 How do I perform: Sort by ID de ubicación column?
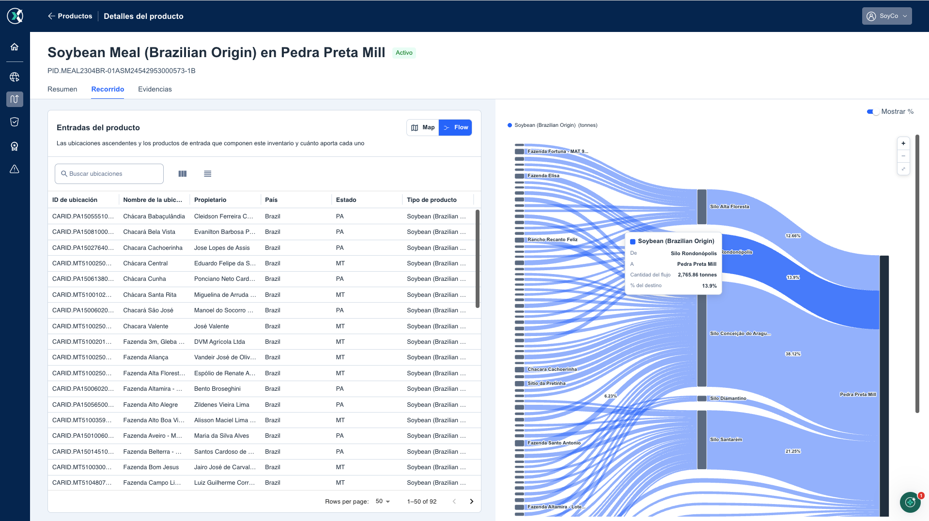(75, 200)
